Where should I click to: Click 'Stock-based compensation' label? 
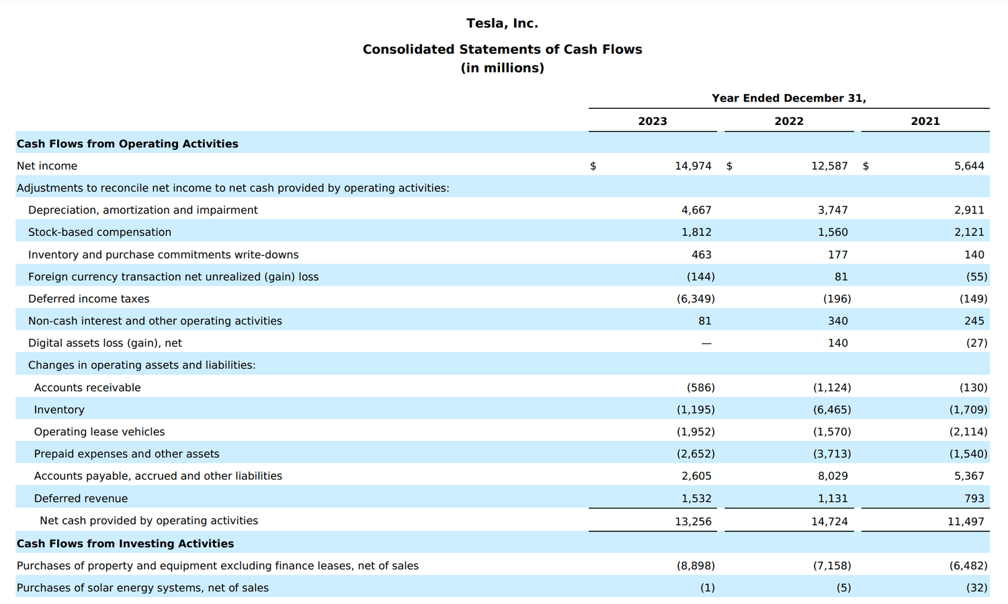point(99,232)
